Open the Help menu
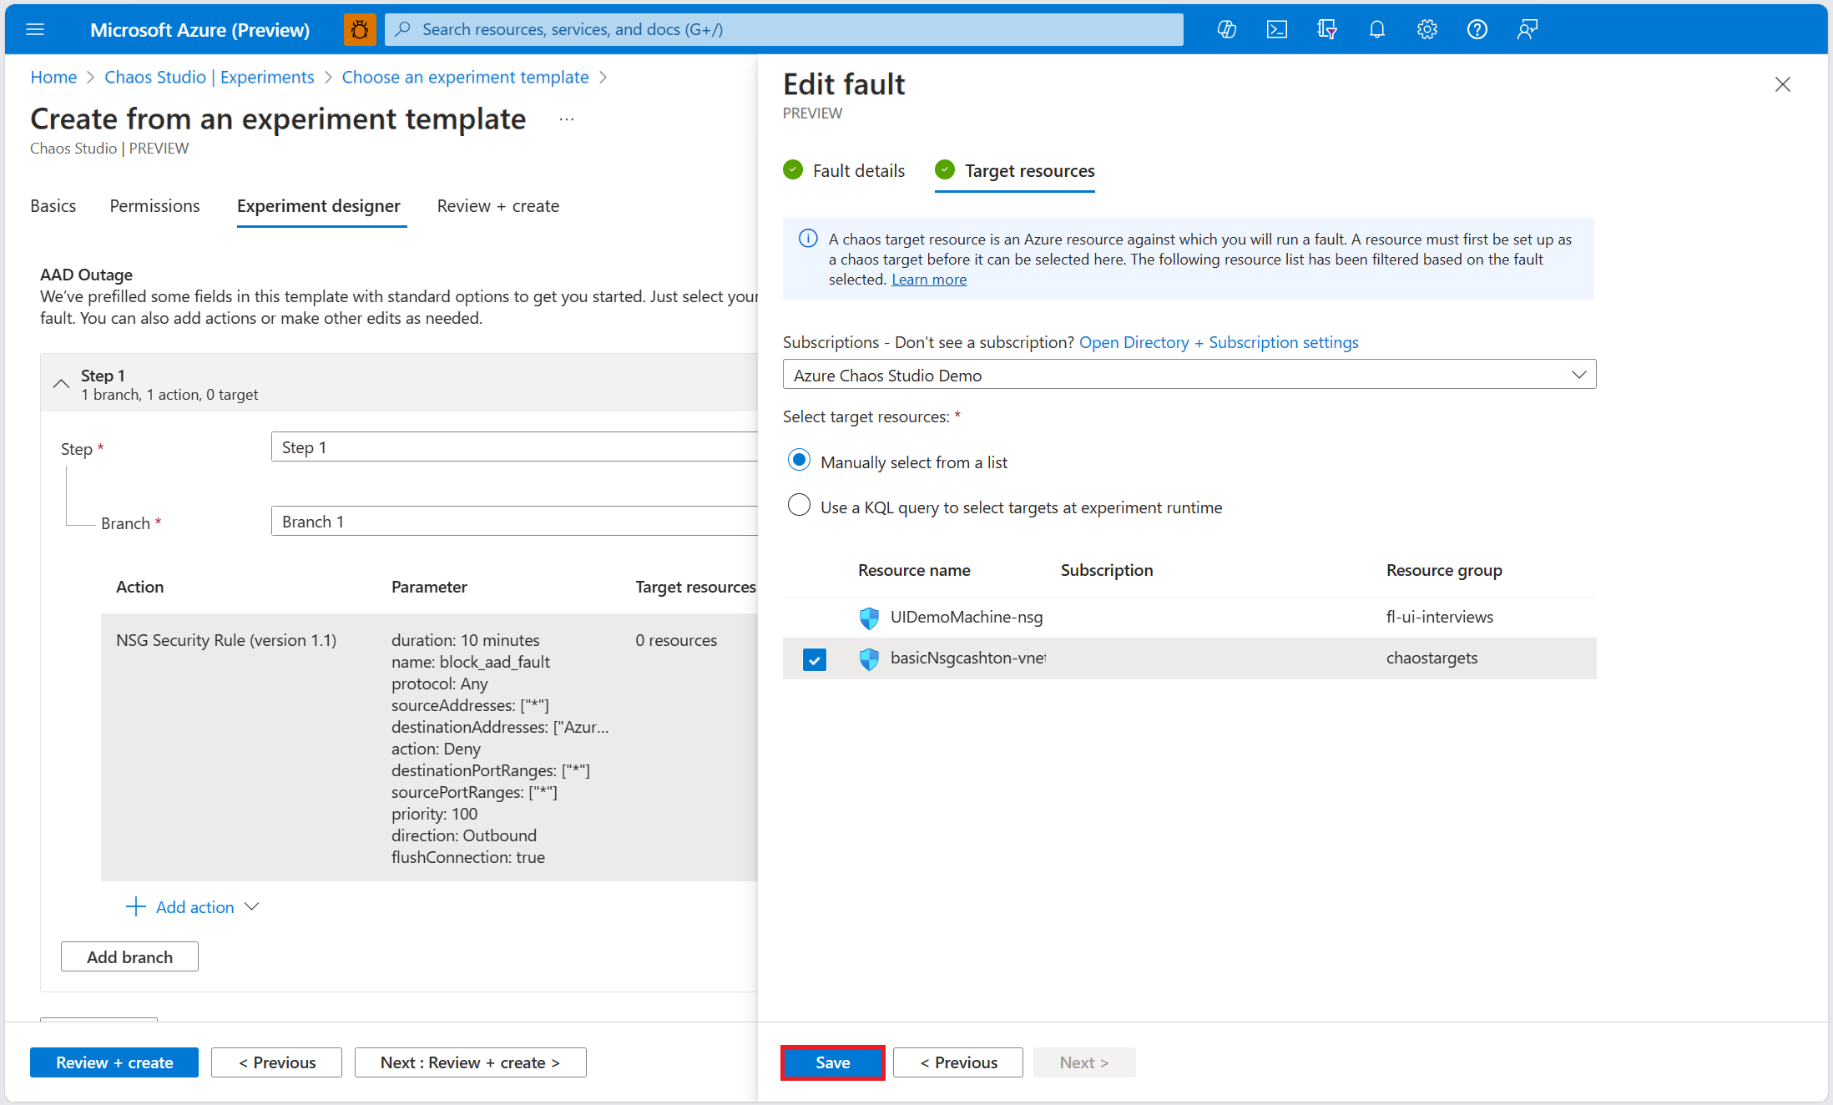The image size is (1833, 1105). pyautogui.click(x=1477, y=28)
